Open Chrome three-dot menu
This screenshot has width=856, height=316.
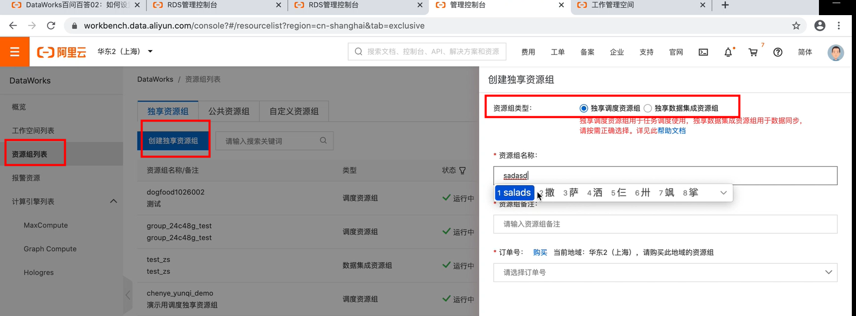pyautogui.click(x=839, y=26)
